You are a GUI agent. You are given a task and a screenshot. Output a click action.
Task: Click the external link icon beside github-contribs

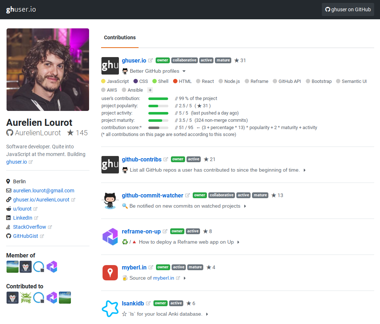[166, 159]
